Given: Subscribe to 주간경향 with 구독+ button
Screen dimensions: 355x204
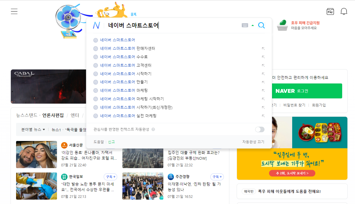Looking at the screenshot, I should pos(217,177).
